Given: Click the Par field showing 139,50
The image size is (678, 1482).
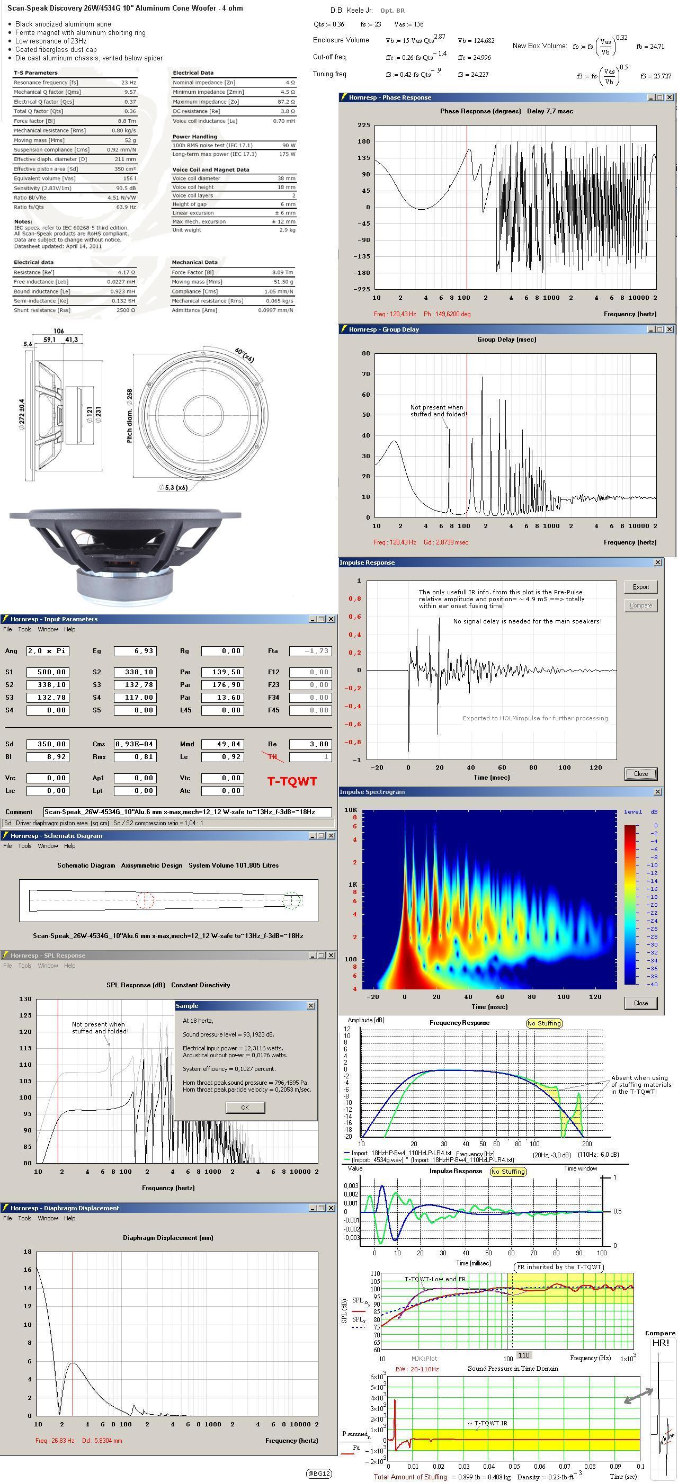Looking at the screenshot, I should coord(222,672).
